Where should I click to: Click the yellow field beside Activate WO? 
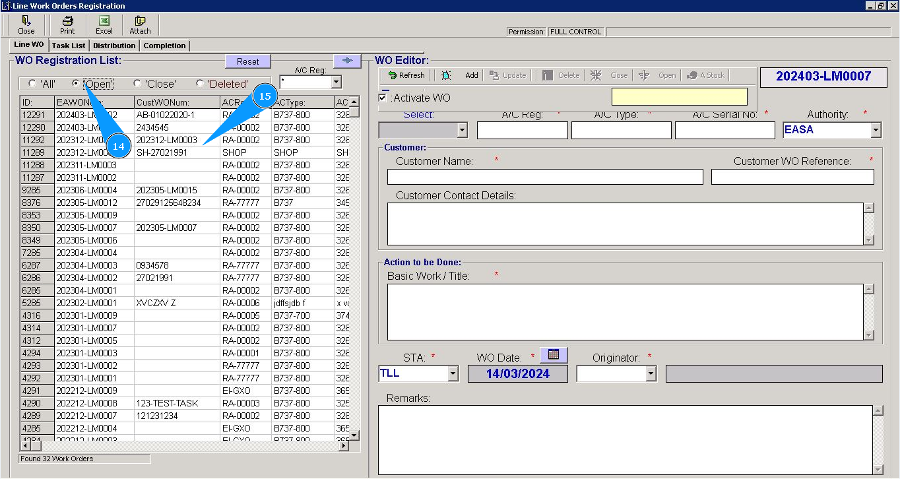[x=679, y=97]
